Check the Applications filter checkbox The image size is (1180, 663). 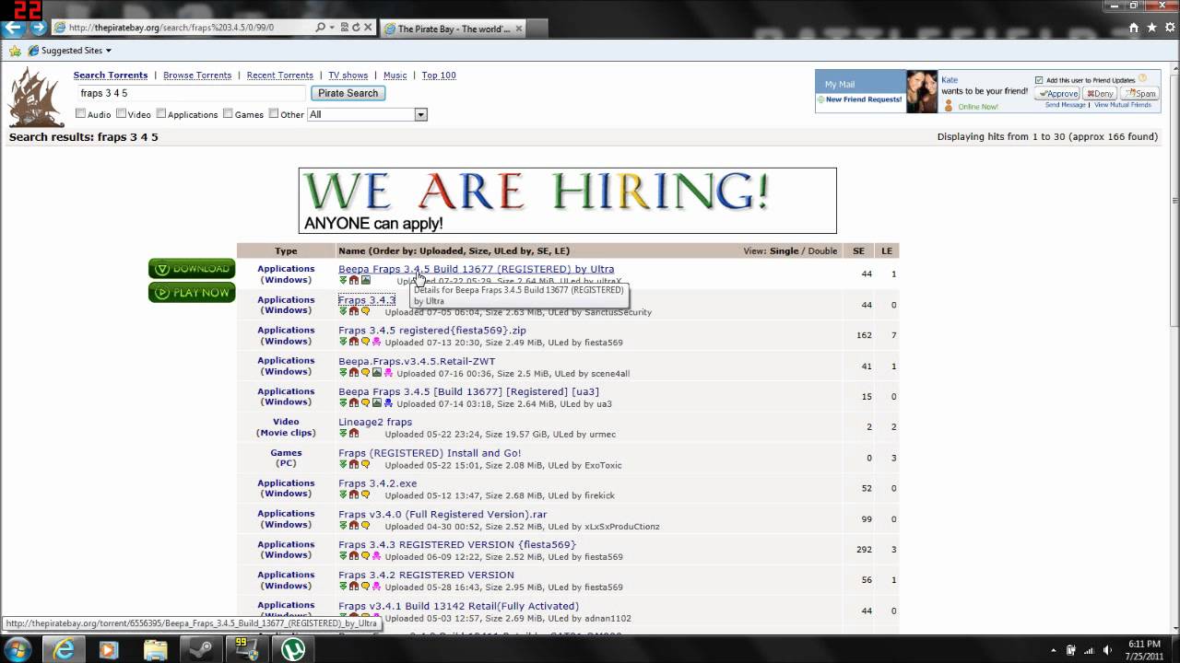click(160, 114)
